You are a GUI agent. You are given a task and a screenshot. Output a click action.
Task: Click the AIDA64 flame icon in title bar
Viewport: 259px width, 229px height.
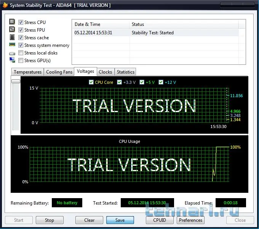point(5,5)
